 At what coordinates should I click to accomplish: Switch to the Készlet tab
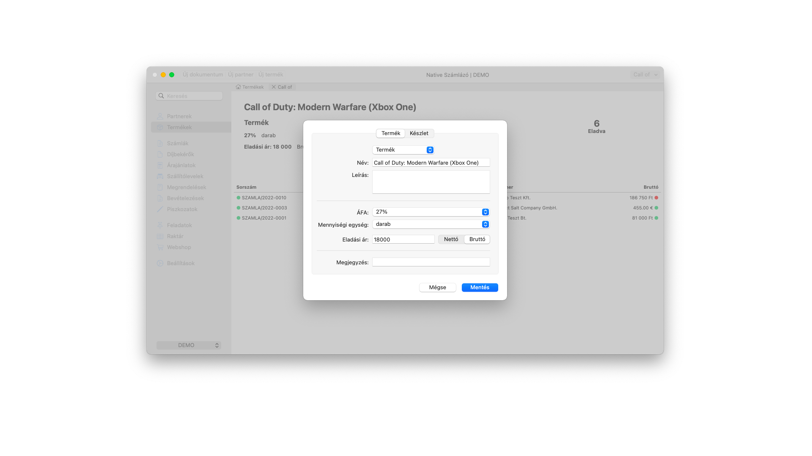pos(419,133)
